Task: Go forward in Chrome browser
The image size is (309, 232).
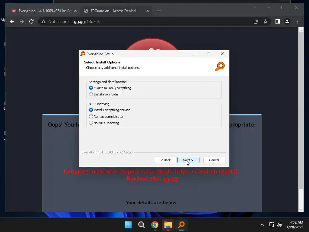Action: click(x=22, y=21)
